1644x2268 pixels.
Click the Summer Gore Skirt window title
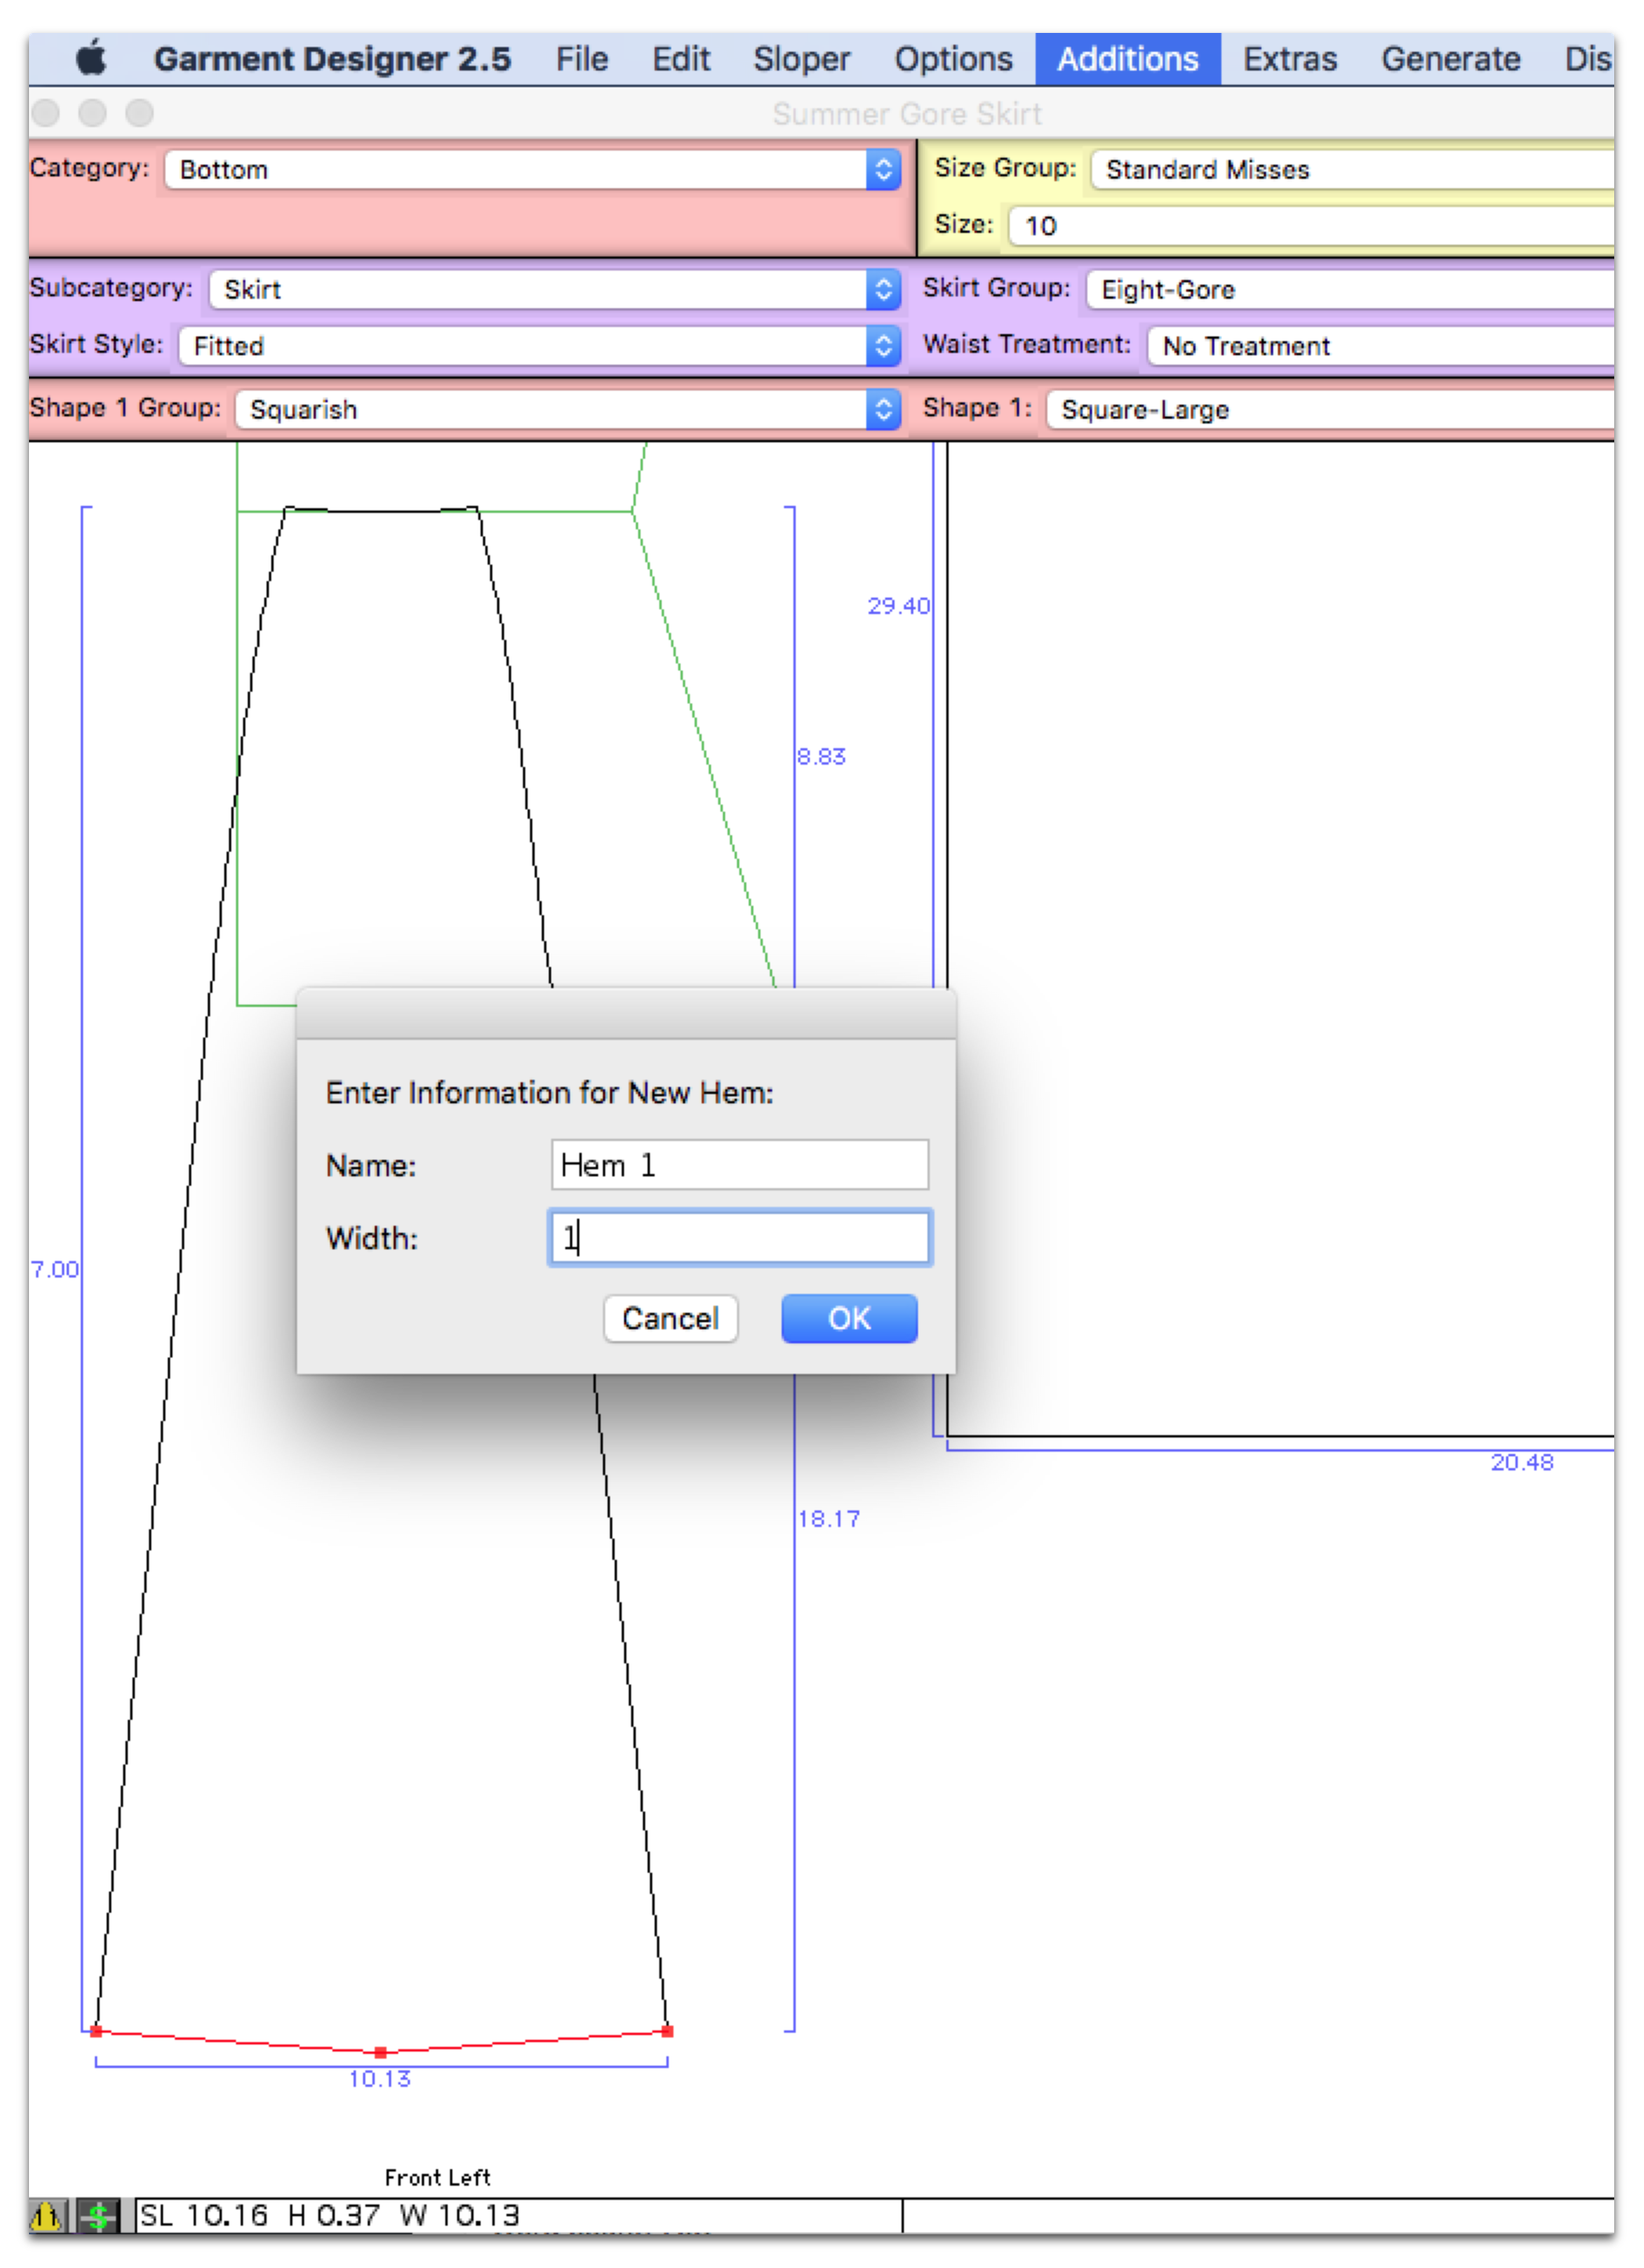(x=906, y=114)
